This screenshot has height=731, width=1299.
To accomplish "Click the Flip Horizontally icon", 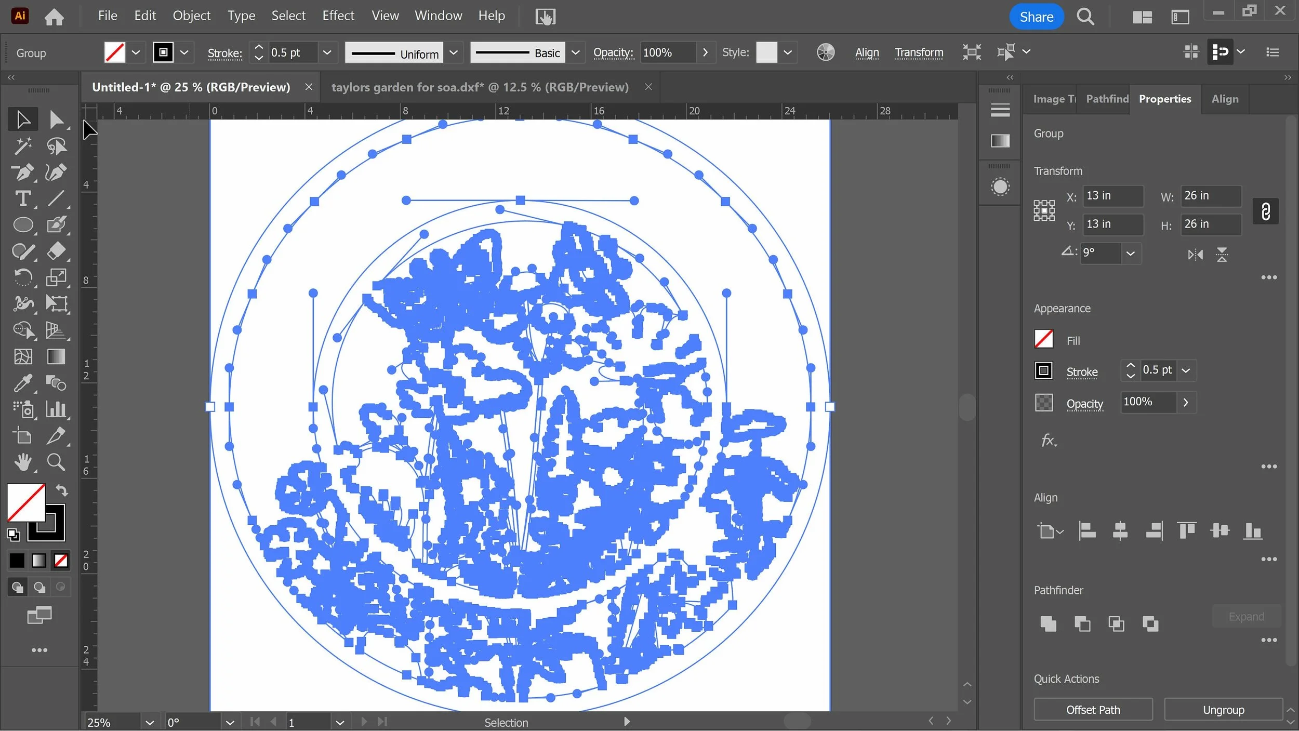I will pyautogui.click(x=1195, y=255).
